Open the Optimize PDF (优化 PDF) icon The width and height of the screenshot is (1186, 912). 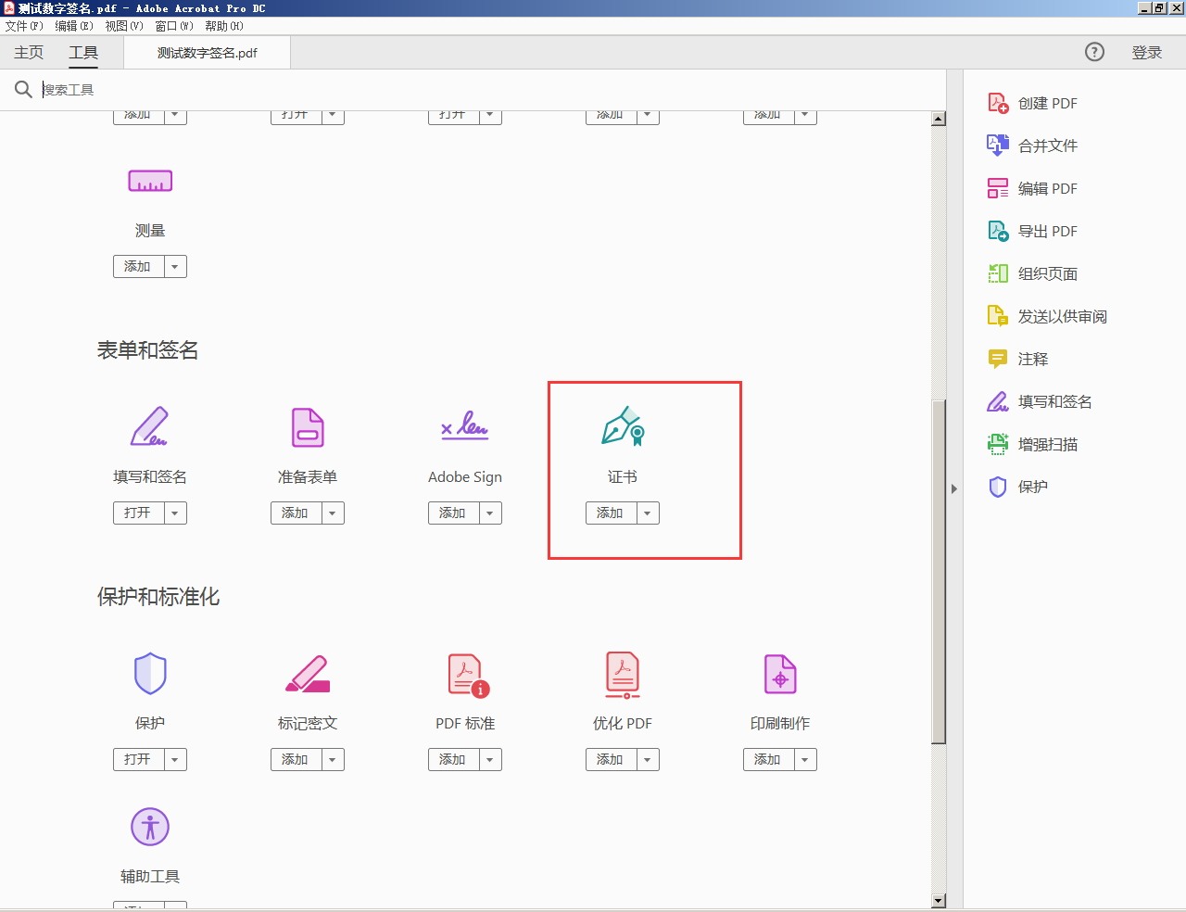[623, 674]
